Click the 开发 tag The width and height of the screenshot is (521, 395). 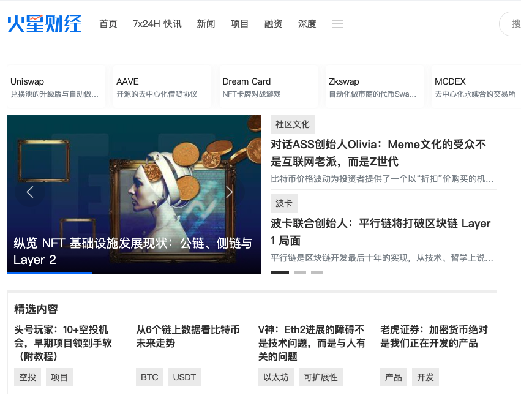point(425,377)
